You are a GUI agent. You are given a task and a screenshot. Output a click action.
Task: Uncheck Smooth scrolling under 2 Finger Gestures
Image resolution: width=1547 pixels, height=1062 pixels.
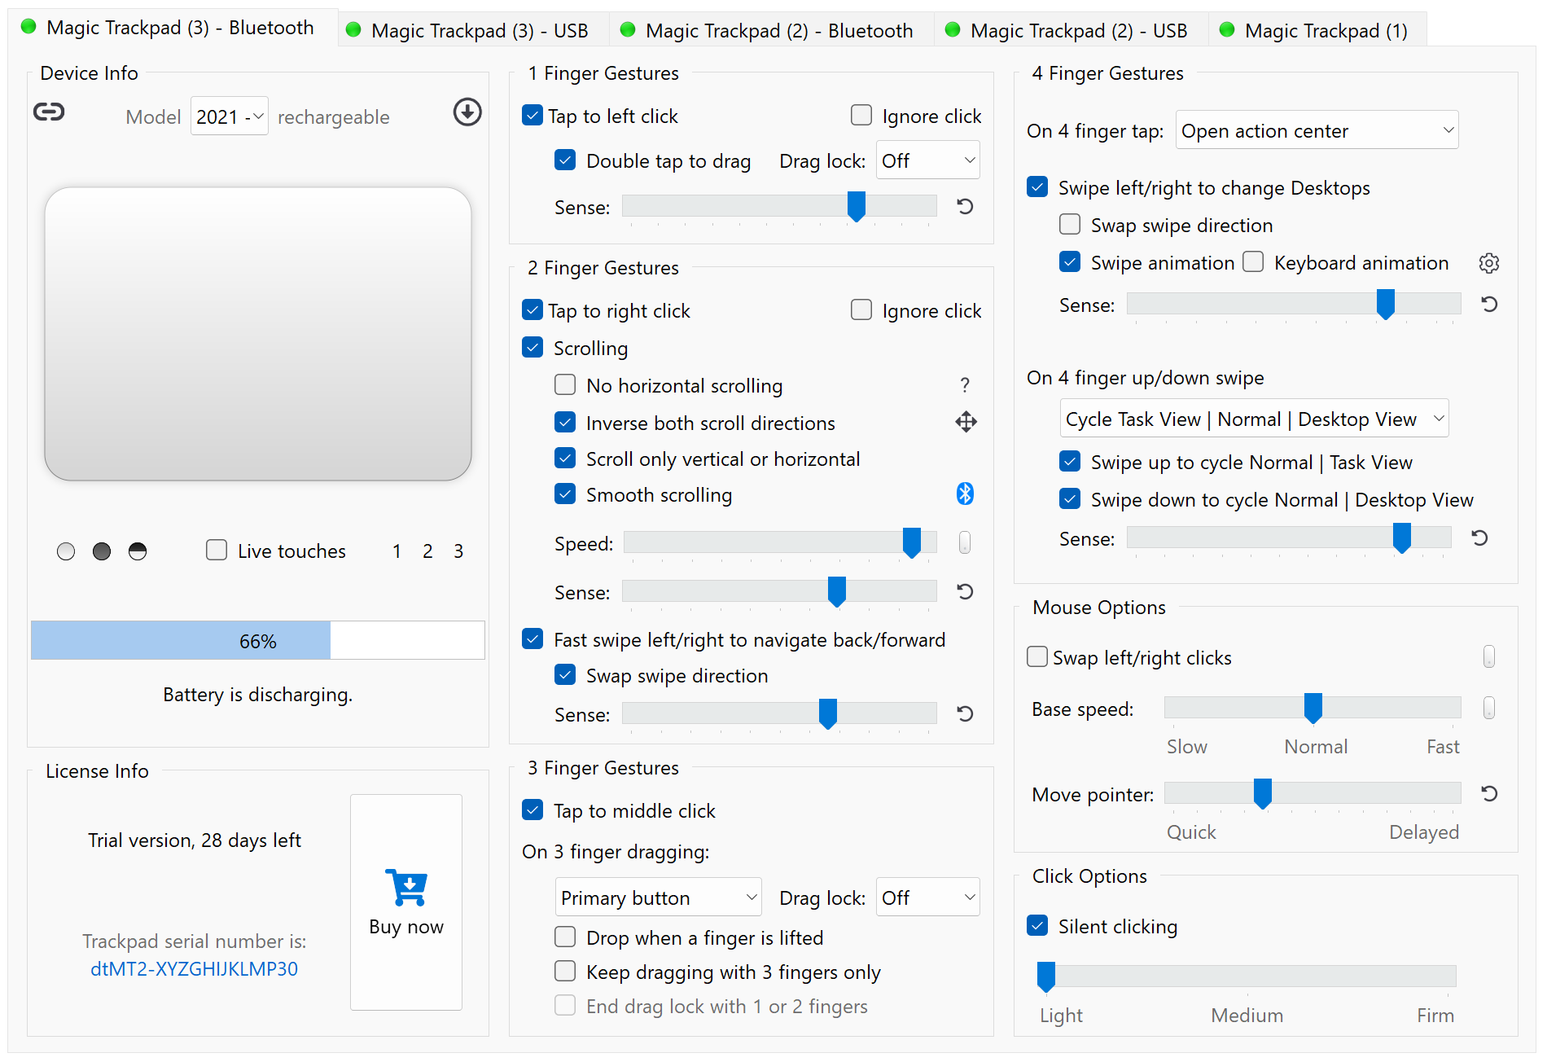pyautogui.click(x=565, y=494)
